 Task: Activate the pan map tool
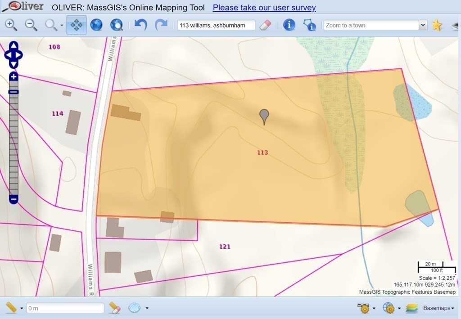pyautogui.click(x=77, y=25)
